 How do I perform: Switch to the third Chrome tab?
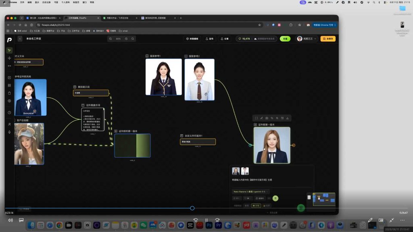(120, 18)
